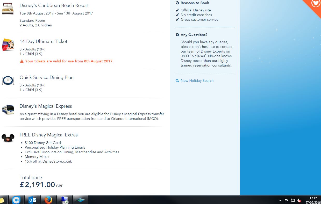The width and height of the screenshot is (321, 204).
Task: Click the question mark icon beside Any Questions?
Action: coord(177,35)
